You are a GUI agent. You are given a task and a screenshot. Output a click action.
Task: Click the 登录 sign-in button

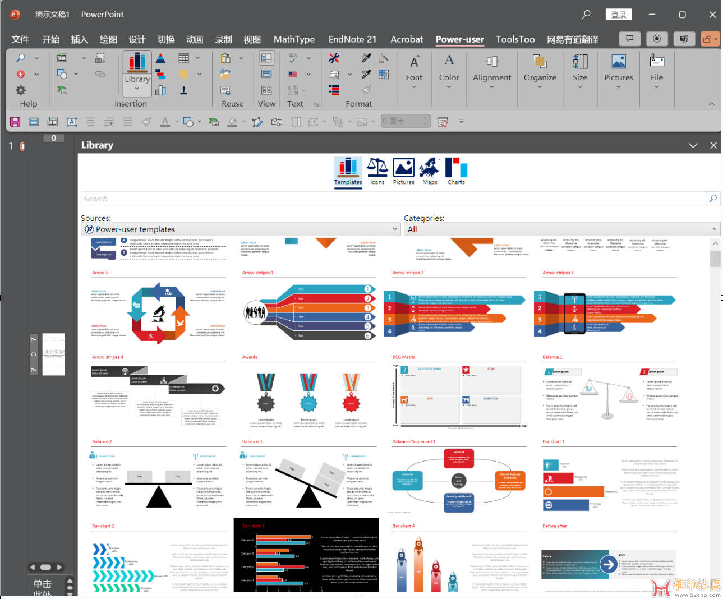[618, 15]
